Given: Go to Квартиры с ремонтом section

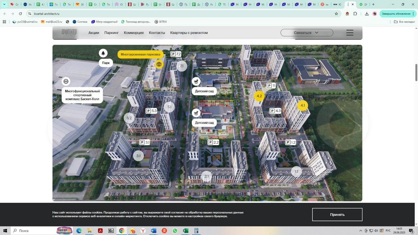Looking at the screenshot, I should tap(189, 33).
